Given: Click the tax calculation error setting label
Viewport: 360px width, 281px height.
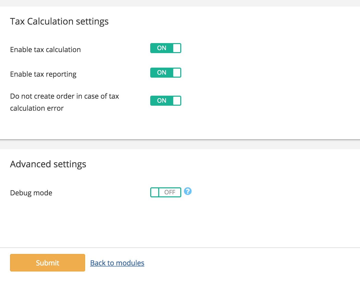Looking at the screenshot, I should [64, 102].
